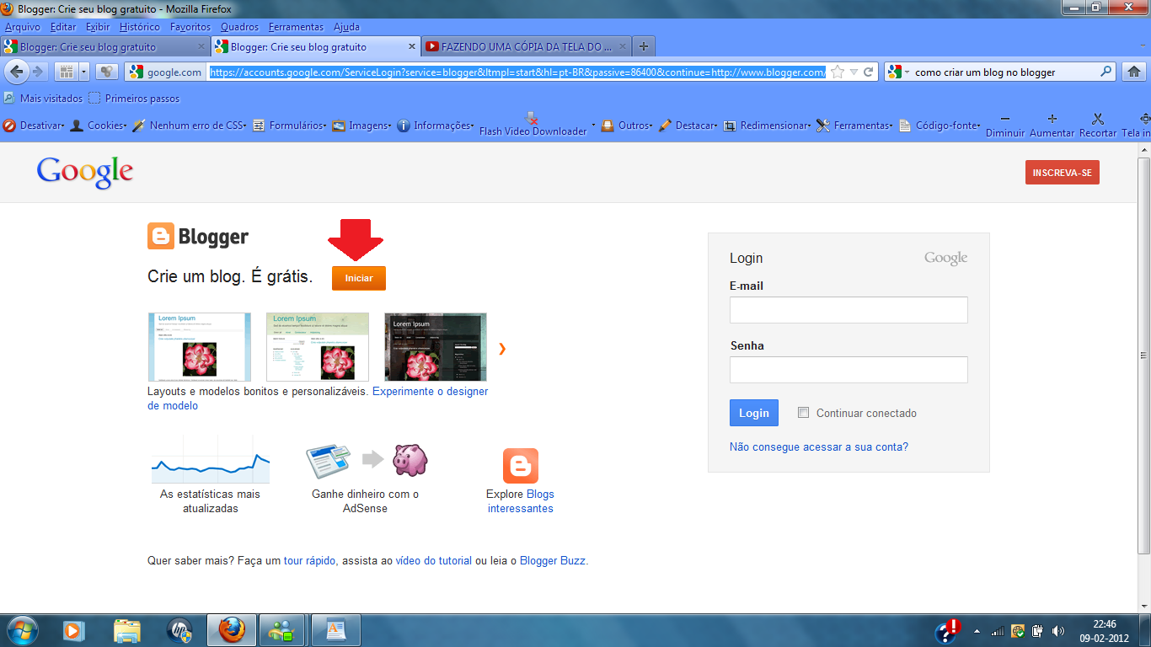
Task: Open Blogs interessantes link
Action: [521, 501]
